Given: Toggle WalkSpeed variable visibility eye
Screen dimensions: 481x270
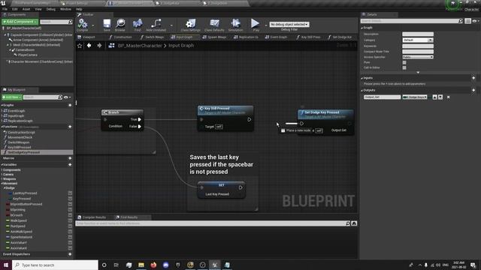Looking at the screenshot, I should pos(70,220).
